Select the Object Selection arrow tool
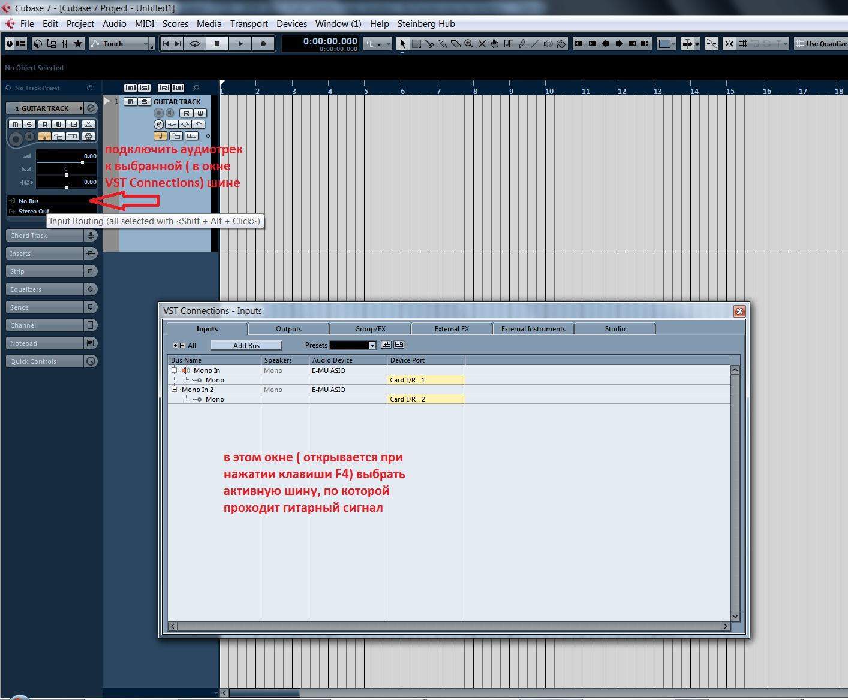Viewport: 848px width, 700px height. [x=402, y=44]
